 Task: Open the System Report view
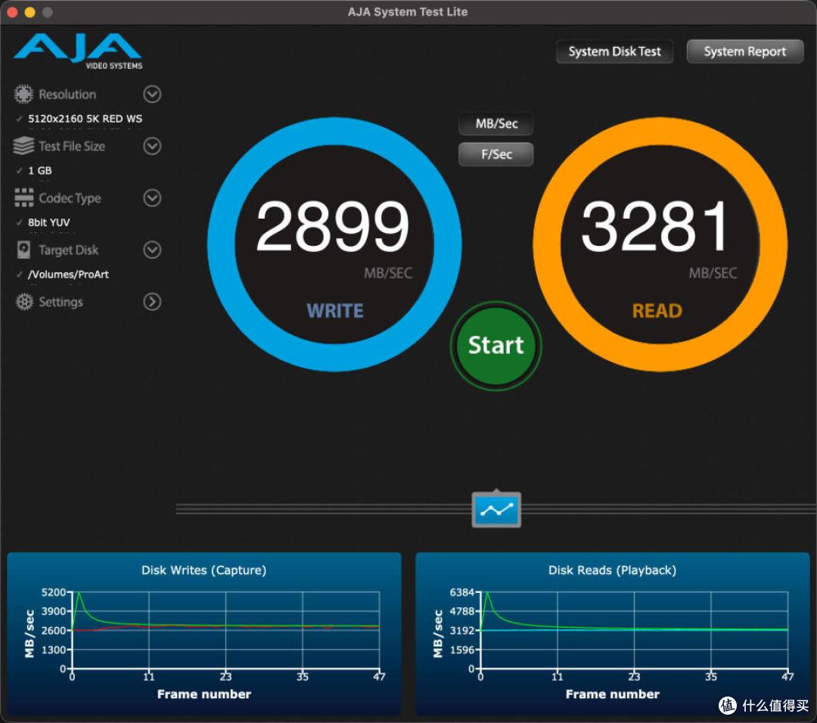tap(744, 51)
